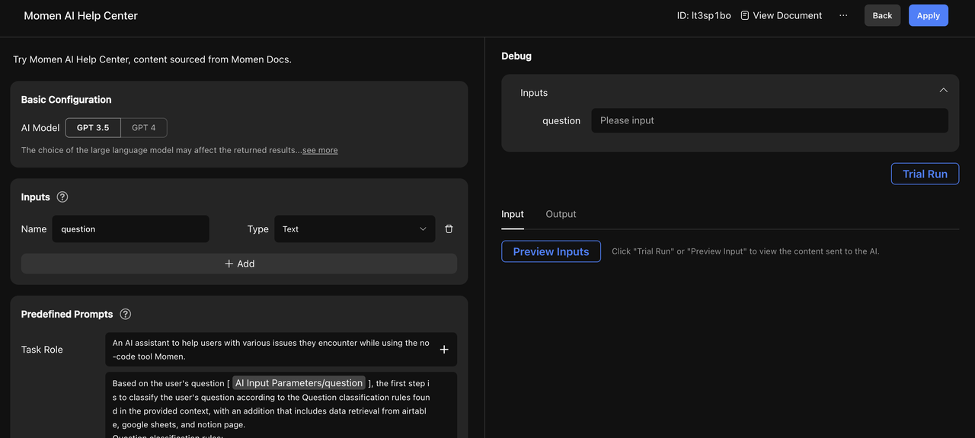Screen dimensions: 975x438
Task: Switch AI model to GPT 4
Action: tap(143, 128)
